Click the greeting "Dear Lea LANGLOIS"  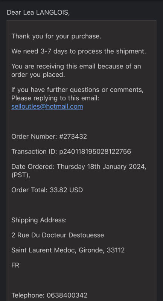[x=38, y=12]
